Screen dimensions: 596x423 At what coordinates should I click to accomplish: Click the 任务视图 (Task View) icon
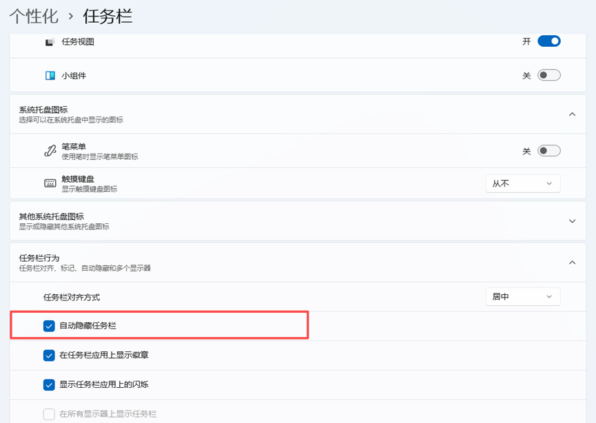pyautogui.click(x=49, y=41)
